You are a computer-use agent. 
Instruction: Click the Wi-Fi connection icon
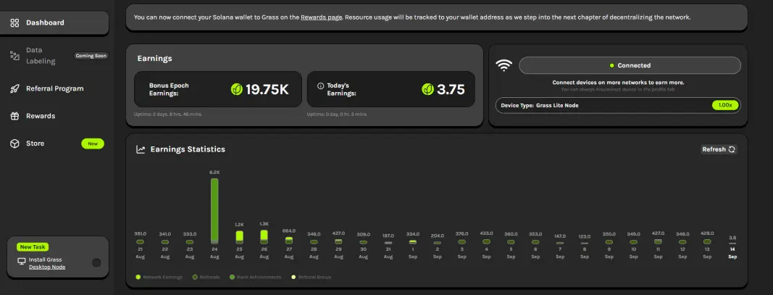click(x=504, y=66)
